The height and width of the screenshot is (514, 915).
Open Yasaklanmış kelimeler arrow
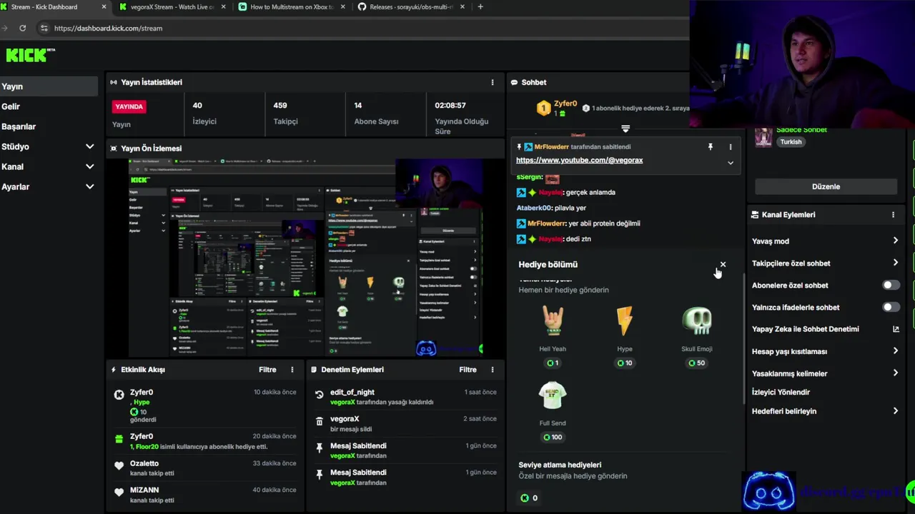coord(895,373)
